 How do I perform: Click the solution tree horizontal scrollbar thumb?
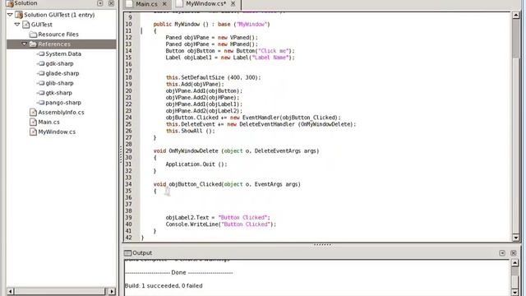click(x=60, y=291)
